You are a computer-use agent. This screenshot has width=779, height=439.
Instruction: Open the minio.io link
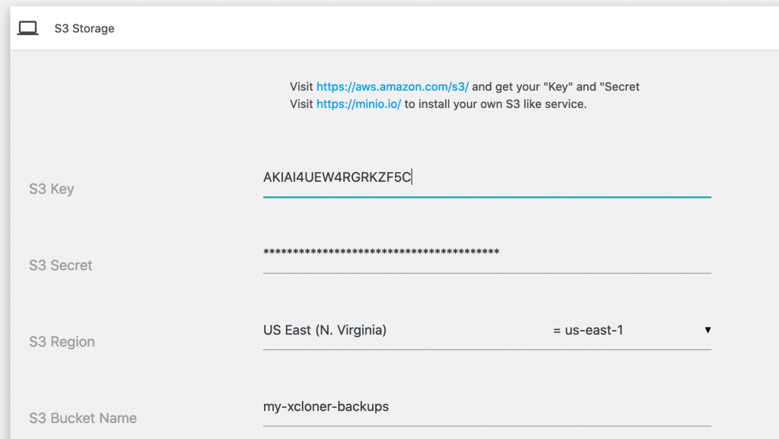pyautogui.click(x=359, y=103)
